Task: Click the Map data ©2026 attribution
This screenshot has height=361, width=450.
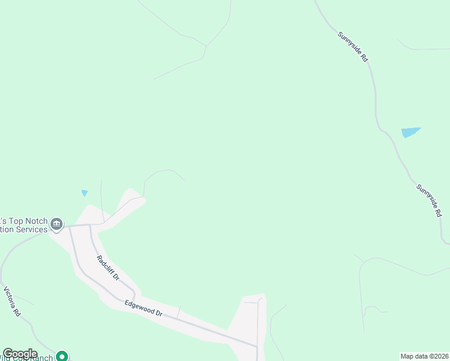Action: [425, 356]
